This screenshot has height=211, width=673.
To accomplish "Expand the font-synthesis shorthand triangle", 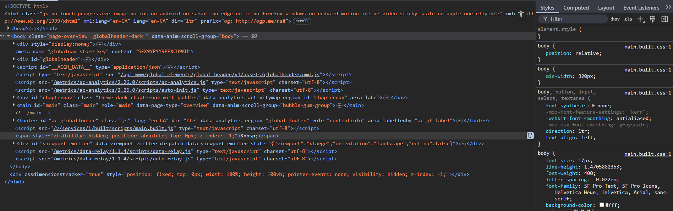I will [x=593, y=105].
